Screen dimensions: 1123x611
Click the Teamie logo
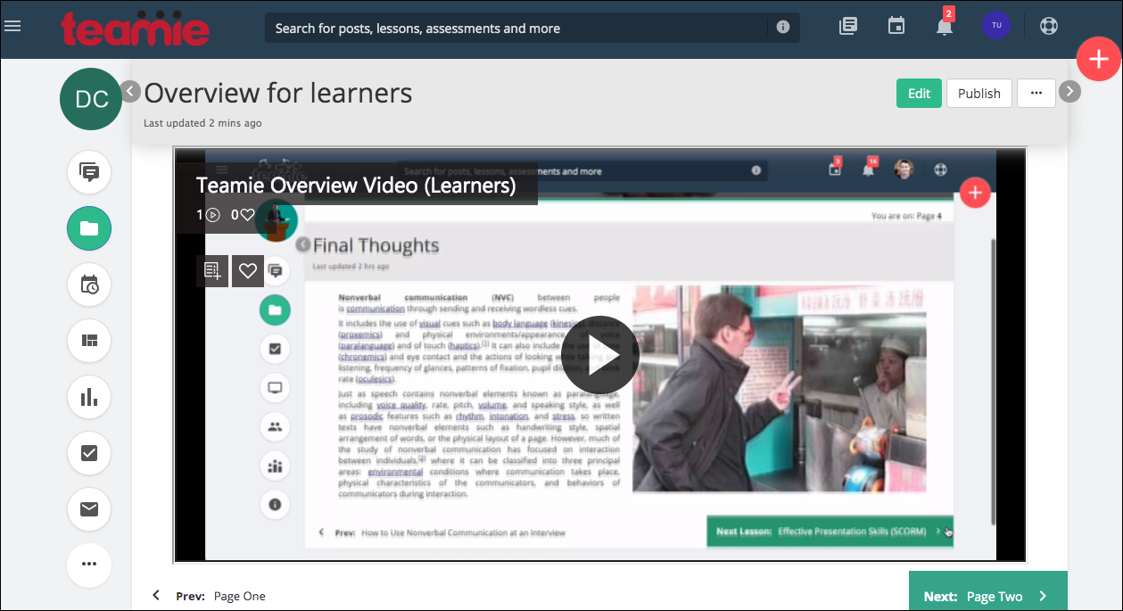(136, 28)
